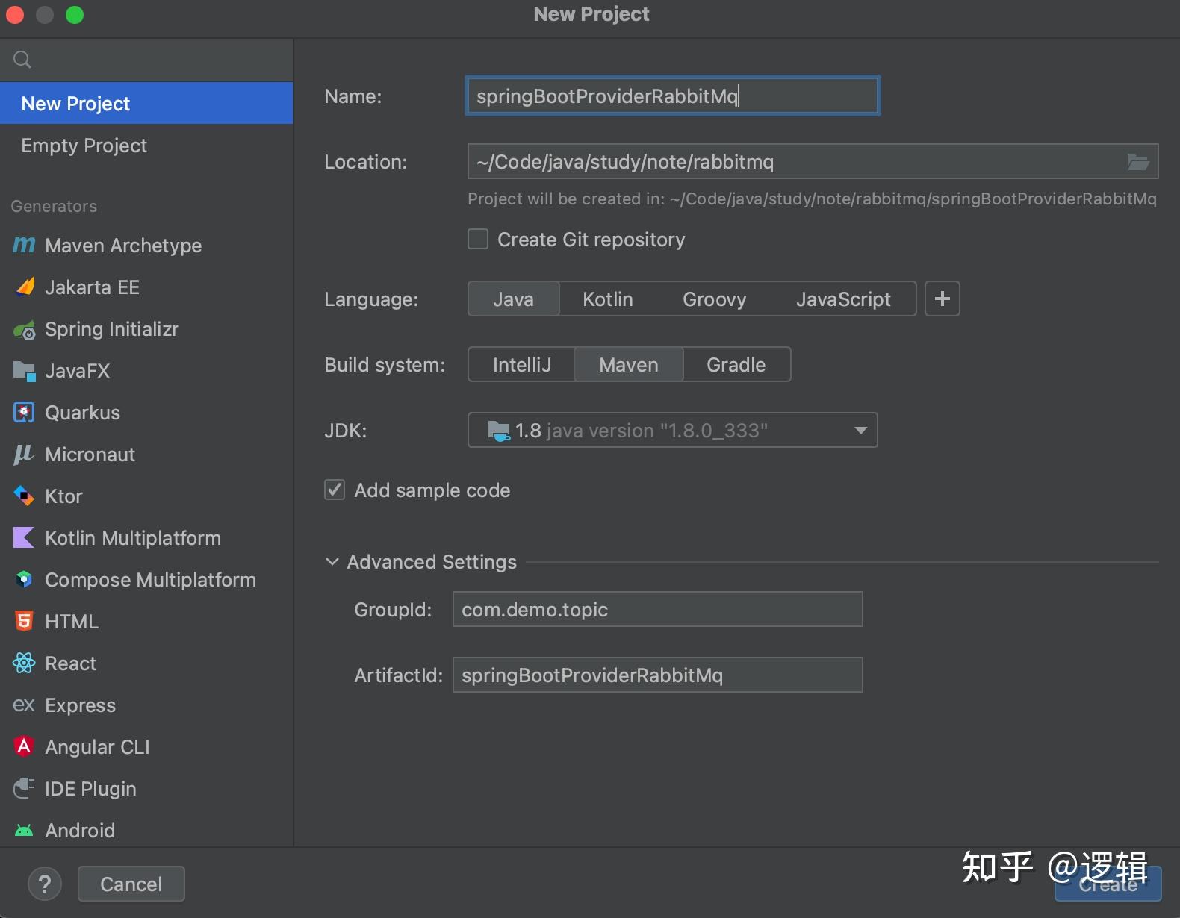Select HTML generator label
Screen dimensions: 1180x918
coord(72,621)
